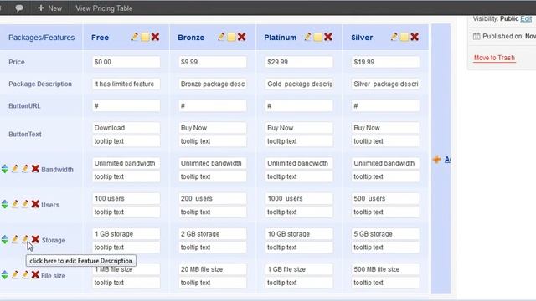
Task: Open the comments bubble icon in admin bar
Action: (19, 8)
